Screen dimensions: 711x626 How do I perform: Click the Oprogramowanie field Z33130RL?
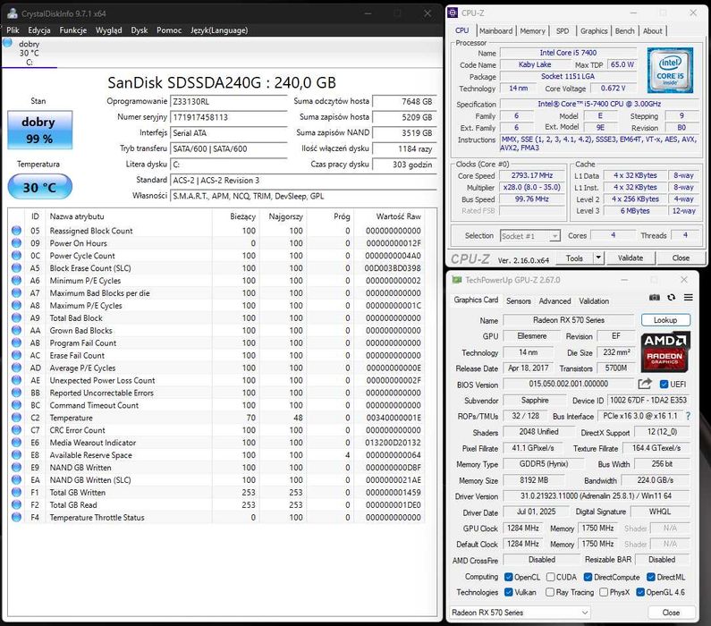(228, 102)
